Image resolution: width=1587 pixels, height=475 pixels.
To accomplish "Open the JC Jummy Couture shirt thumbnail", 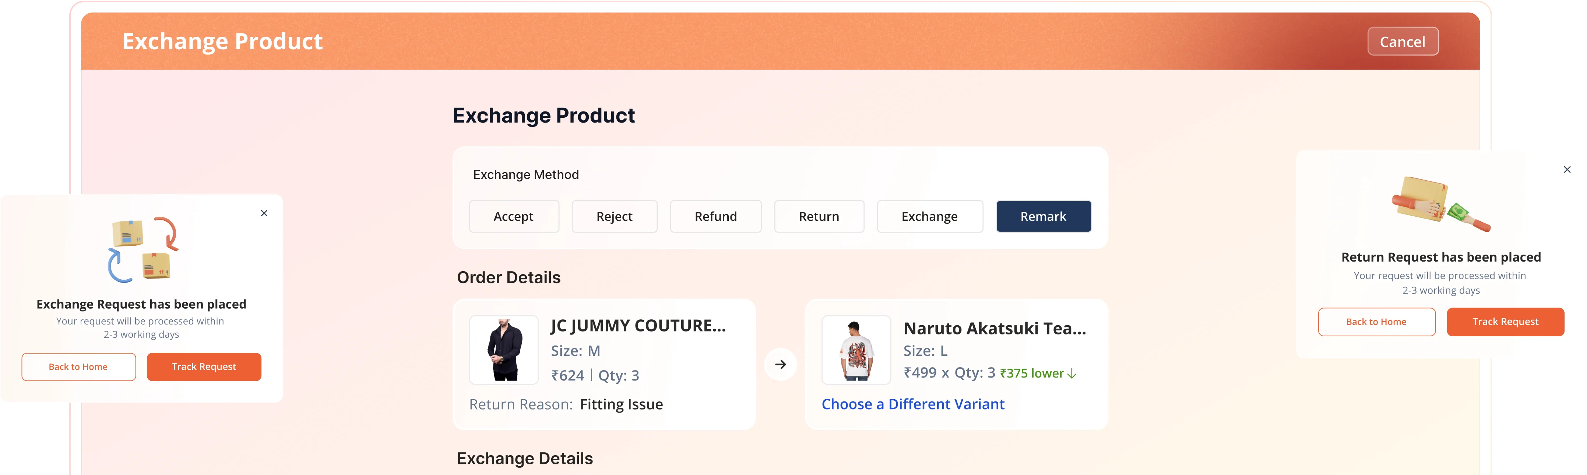I will point(504,350).
